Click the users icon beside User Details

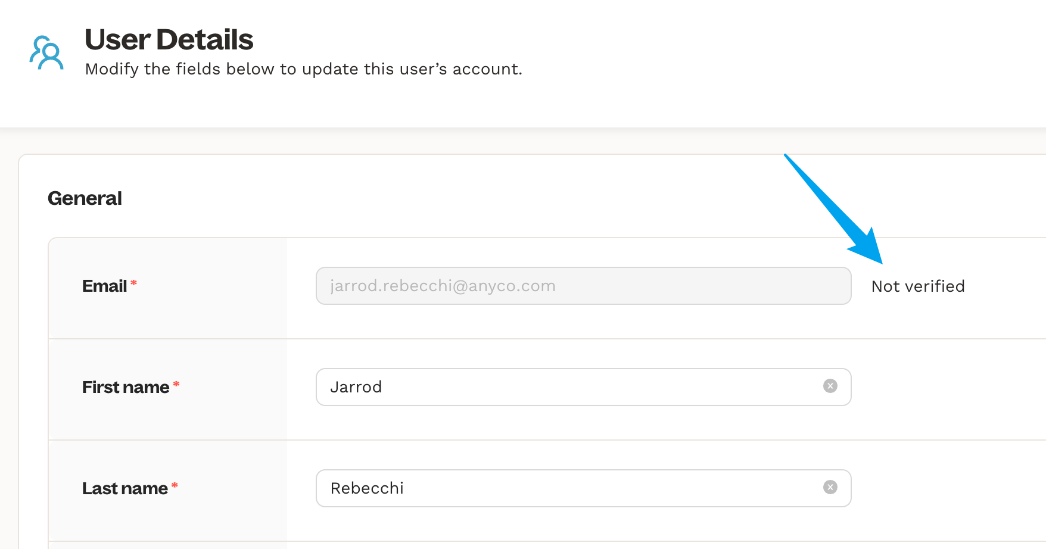click(46, 53)
